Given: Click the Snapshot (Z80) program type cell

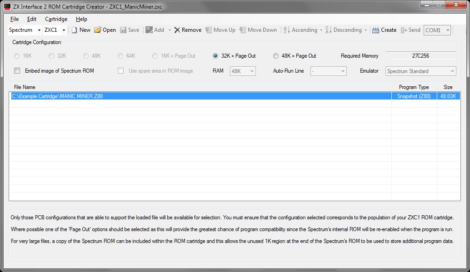Looking at the screenshot, I should (x=414, y=96).
